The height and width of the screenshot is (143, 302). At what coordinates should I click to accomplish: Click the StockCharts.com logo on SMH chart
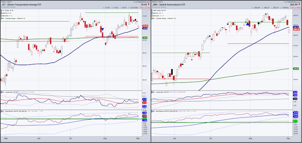294,1
